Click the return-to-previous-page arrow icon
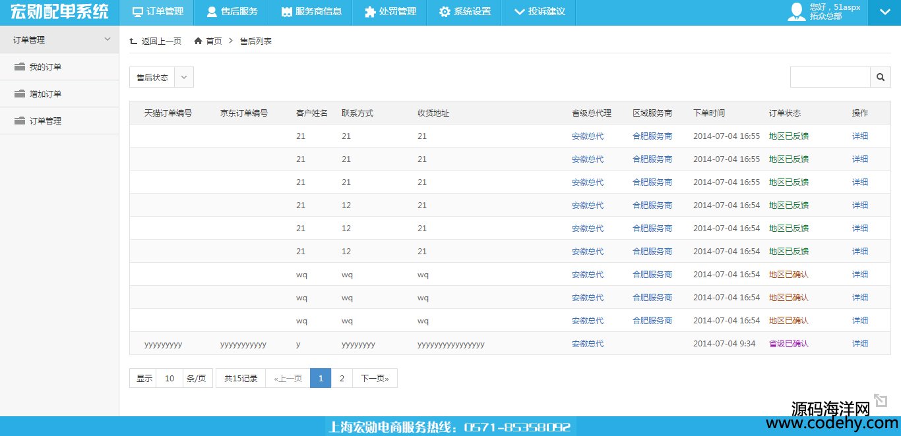901x436 pixels. coord(134,41)
